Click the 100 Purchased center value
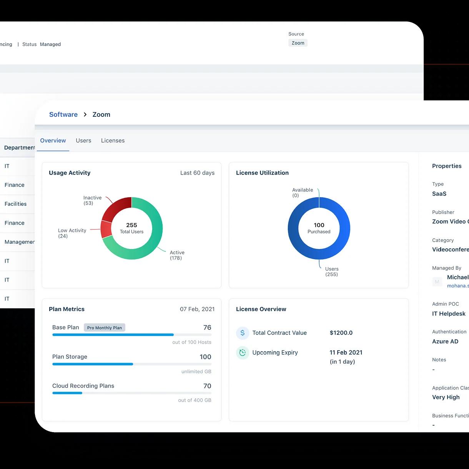469x469 pixels. click(x=319, y=228)
